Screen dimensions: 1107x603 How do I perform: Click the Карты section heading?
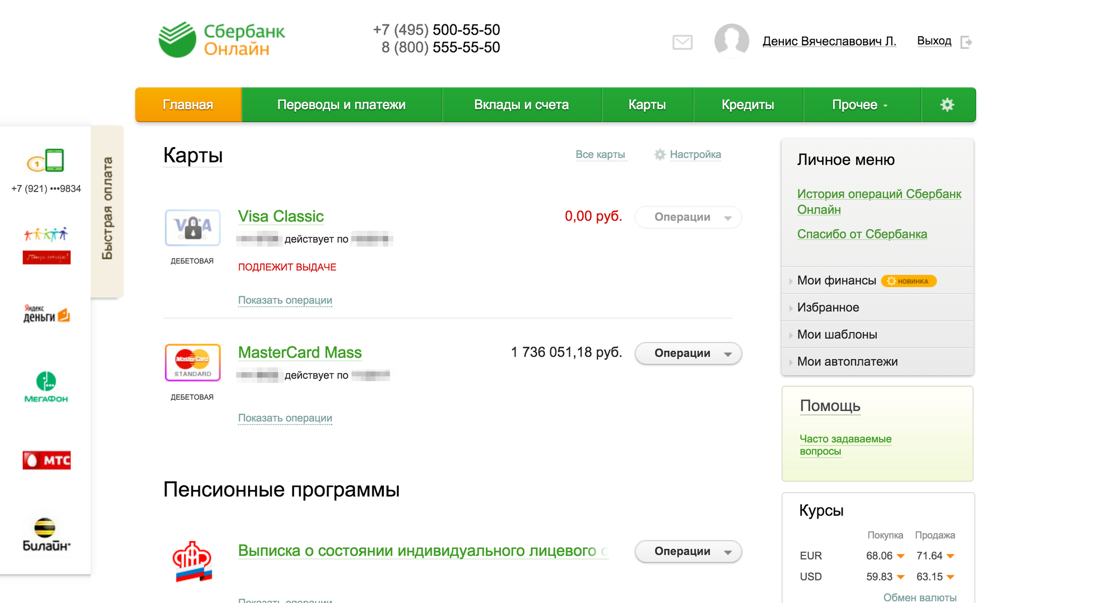193,155
